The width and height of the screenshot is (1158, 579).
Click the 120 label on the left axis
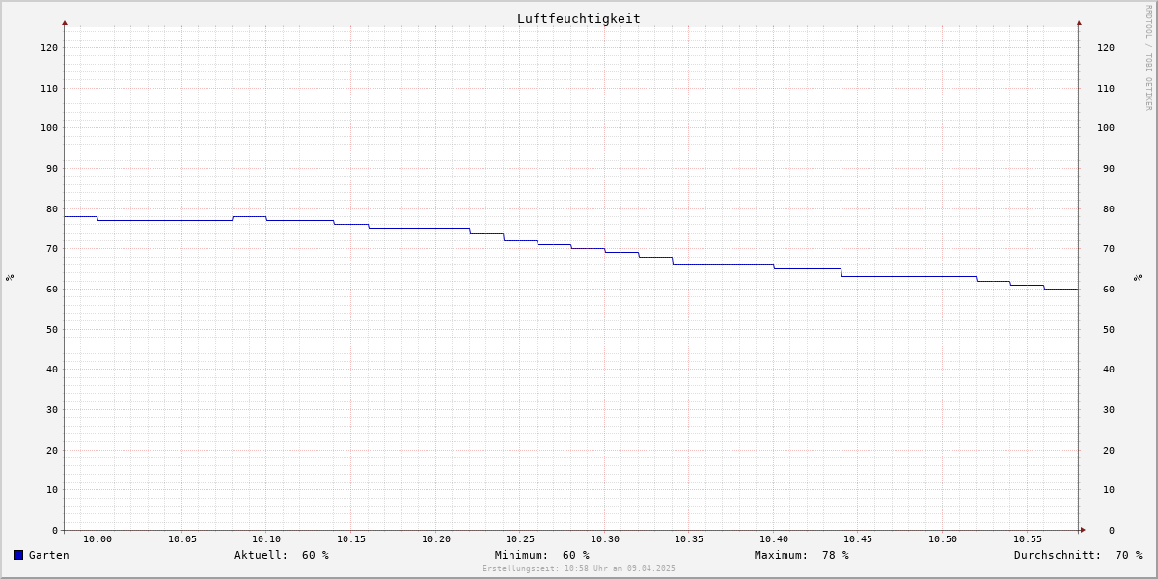pos(49,47)
